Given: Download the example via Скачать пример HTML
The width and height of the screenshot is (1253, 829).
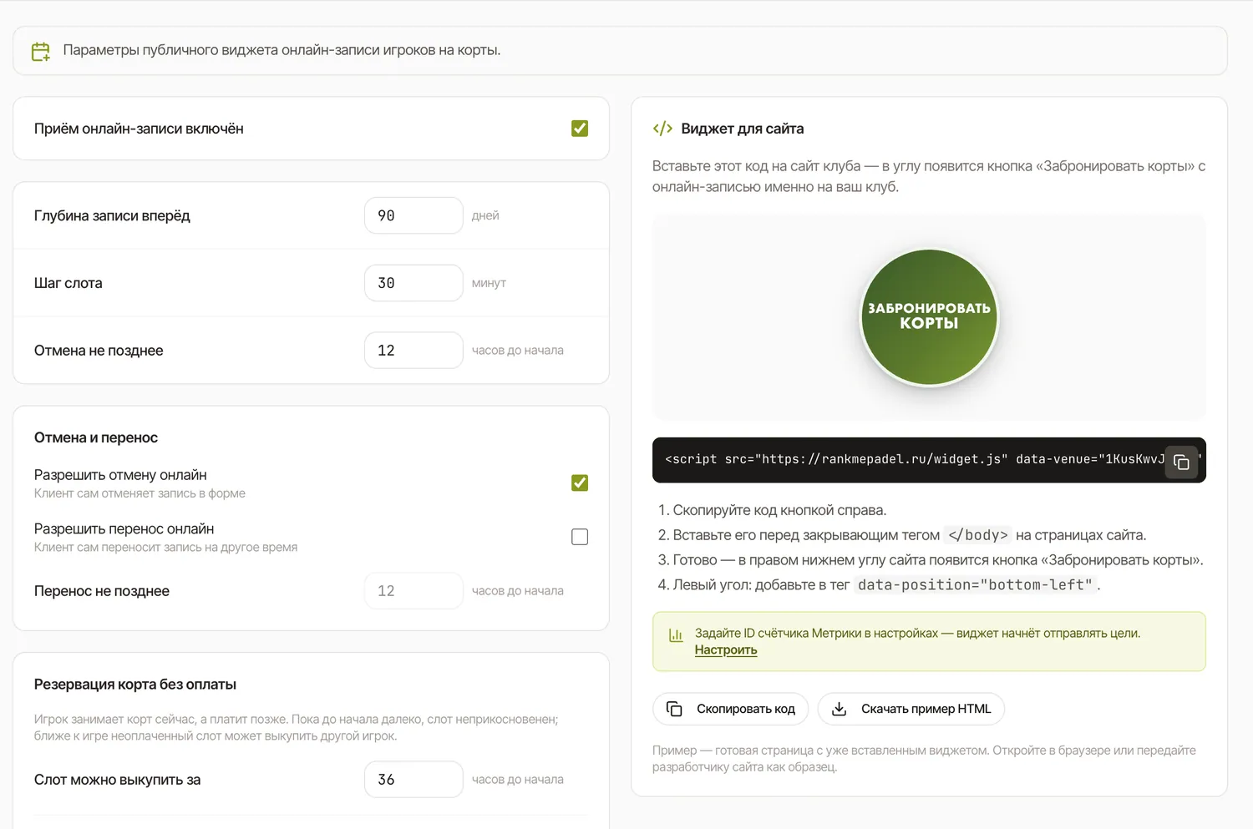Looking at the screenshot, I should coord(911,709).
